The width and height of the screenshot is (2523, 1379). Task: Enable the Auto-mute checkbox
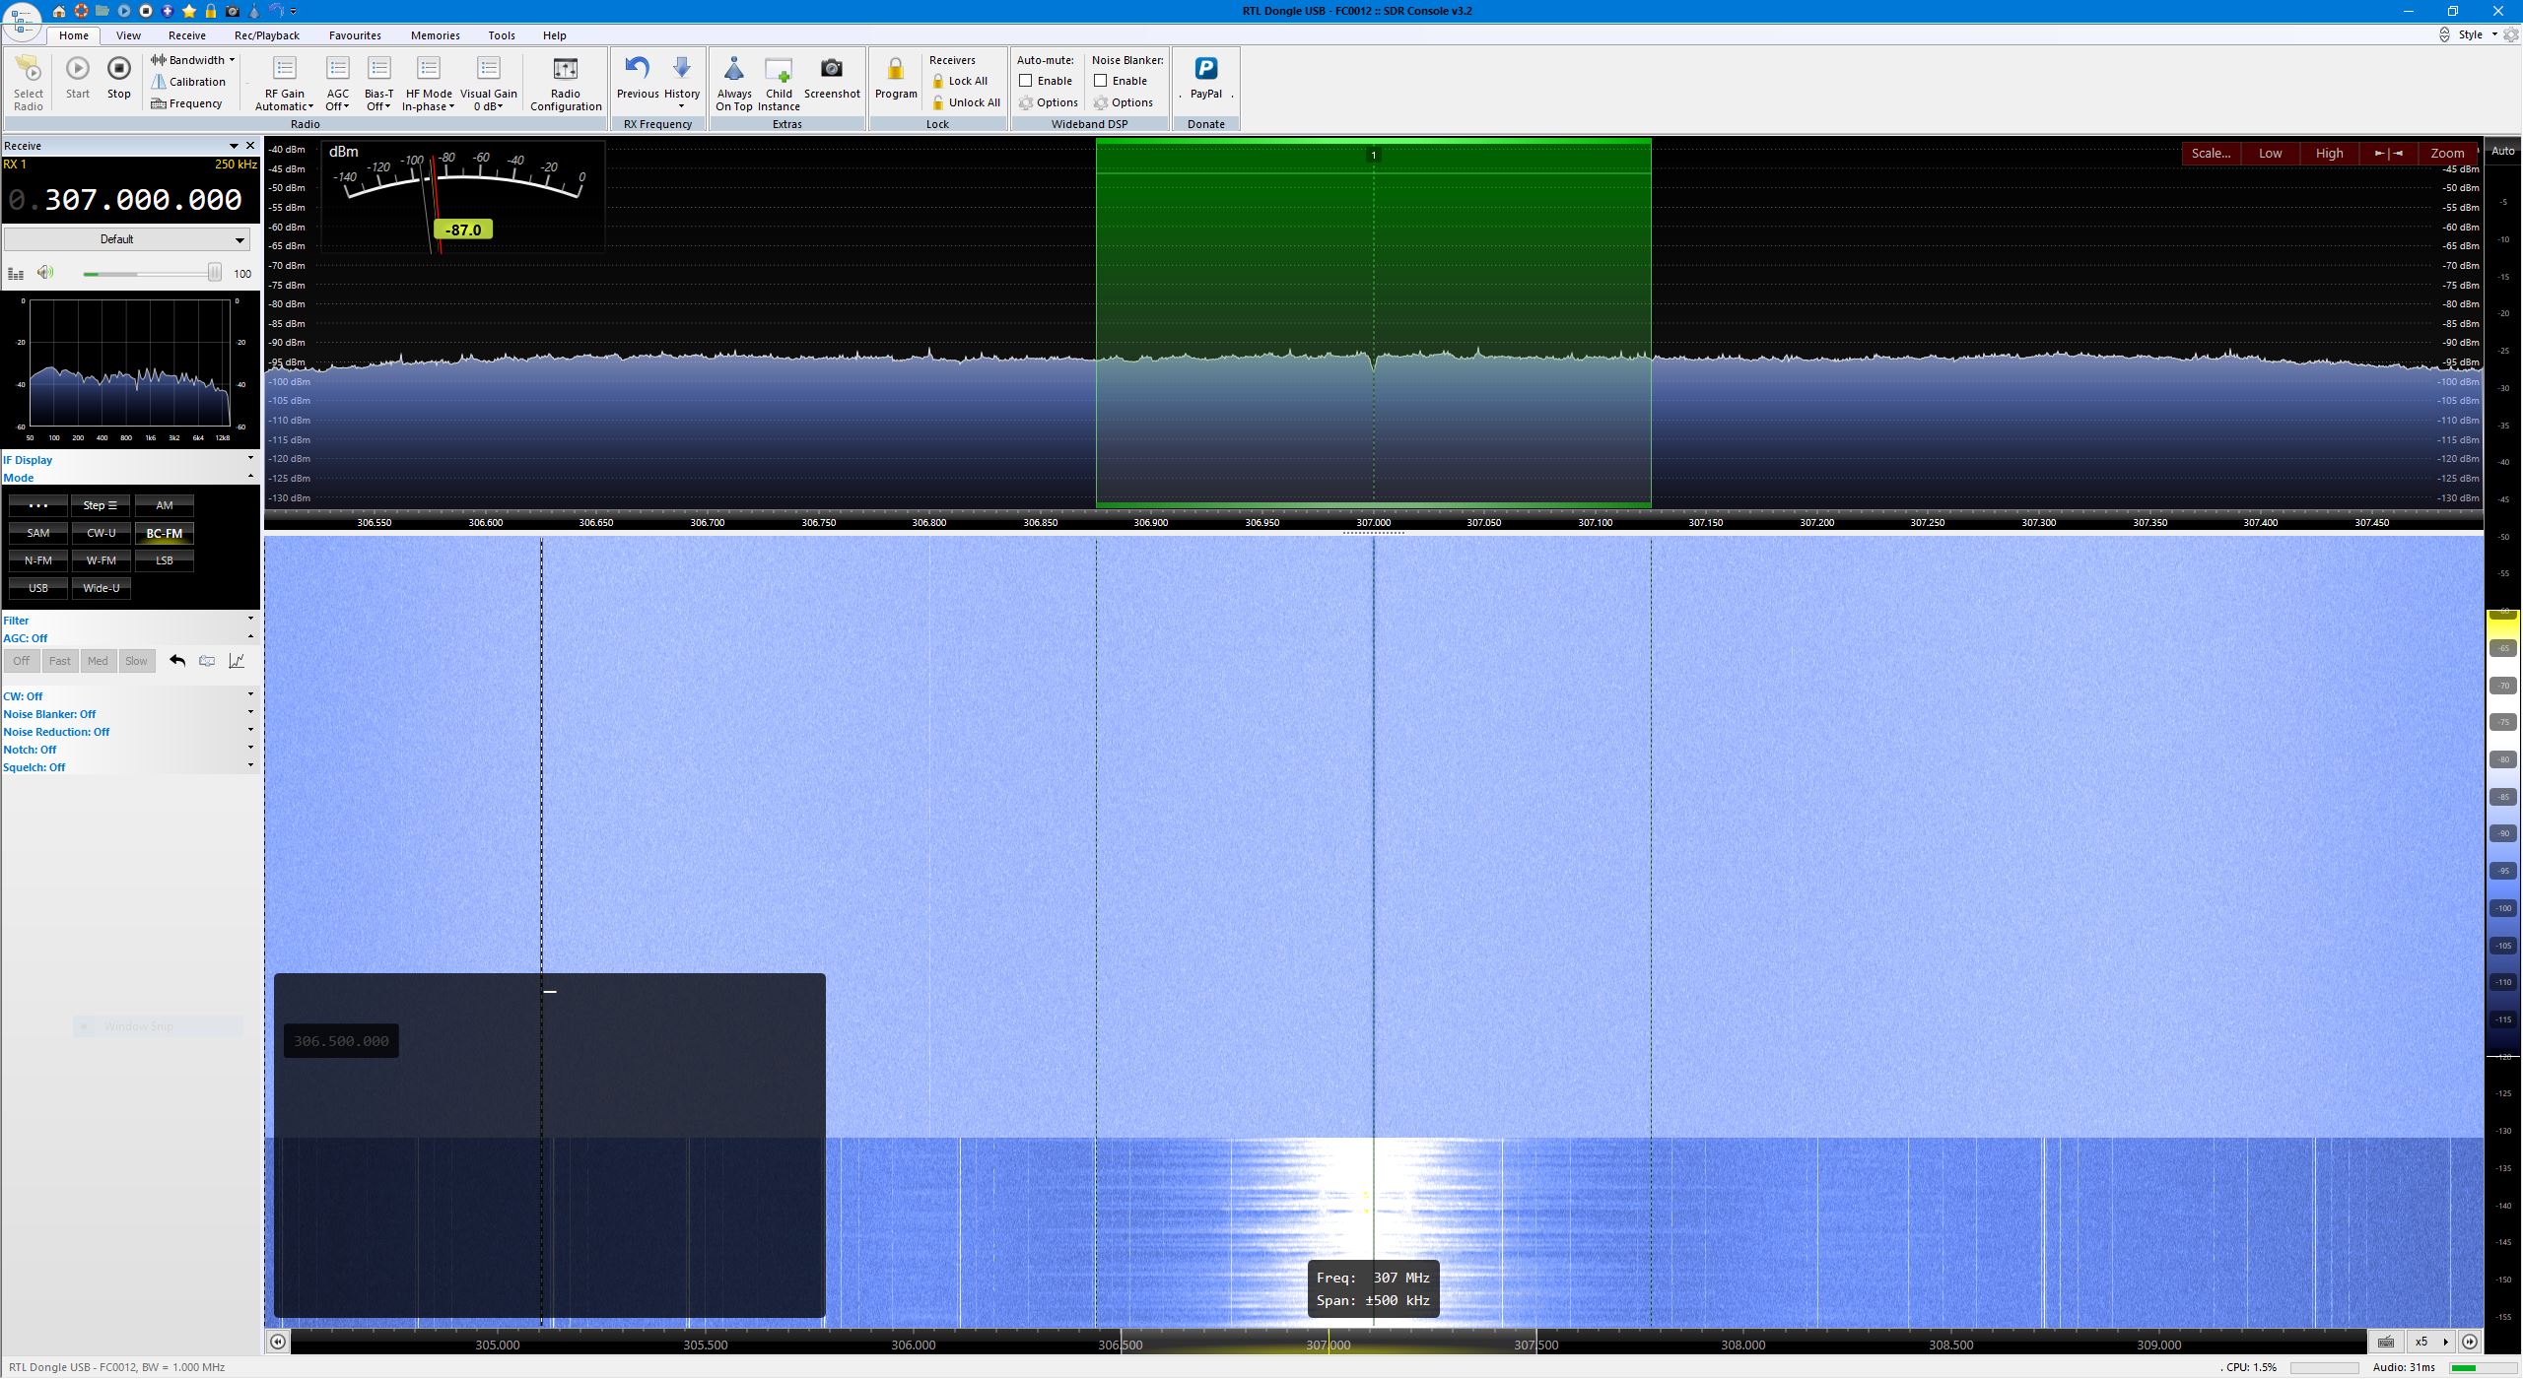coord(1026,81)
